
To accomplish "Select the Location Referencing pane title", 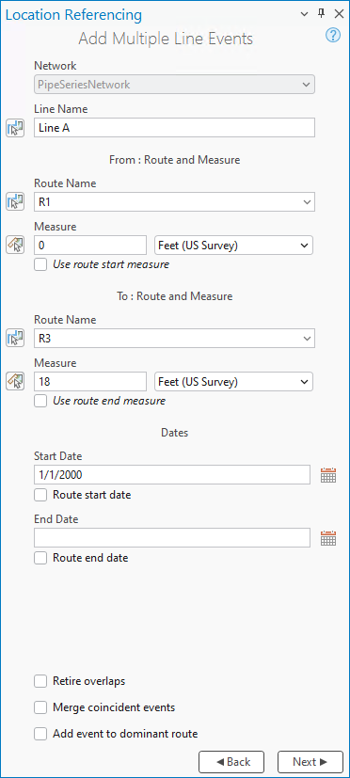I will 73,15.
